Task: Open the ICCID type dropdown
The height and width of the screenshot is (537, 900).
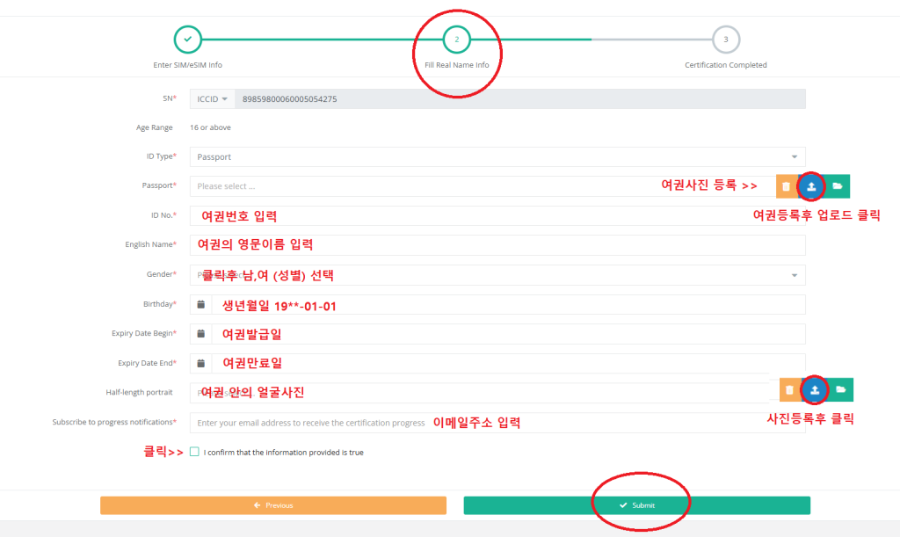Action: click(x=212, y=99)
